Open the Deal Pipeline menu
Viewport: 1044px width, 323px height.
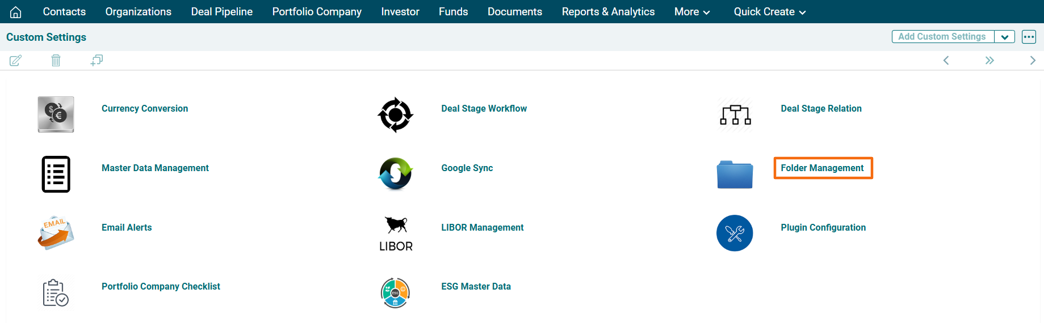[221, 12]
